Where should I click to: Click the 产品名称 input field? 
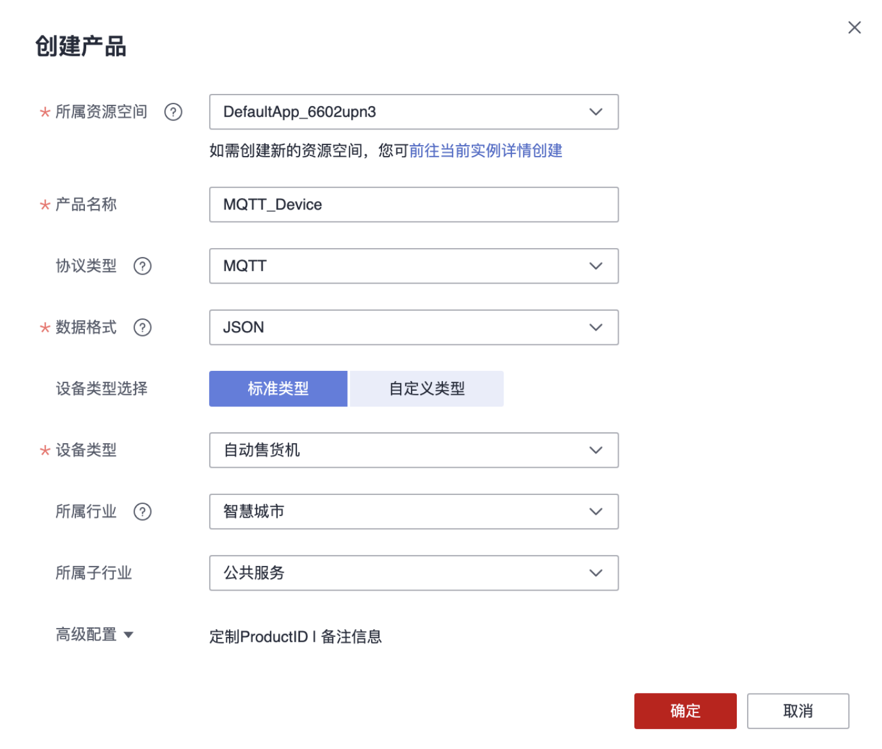point(414,205)
